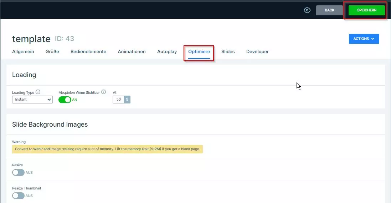This screenshot has width=391, height=203.
Task: Click the percent unit box
Action: coord(127,100)
